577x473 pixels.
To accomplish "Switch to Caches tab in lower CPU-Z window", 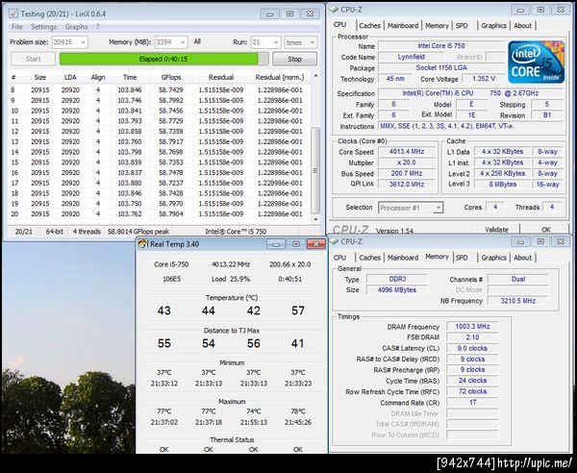I will tap(370, 258).
